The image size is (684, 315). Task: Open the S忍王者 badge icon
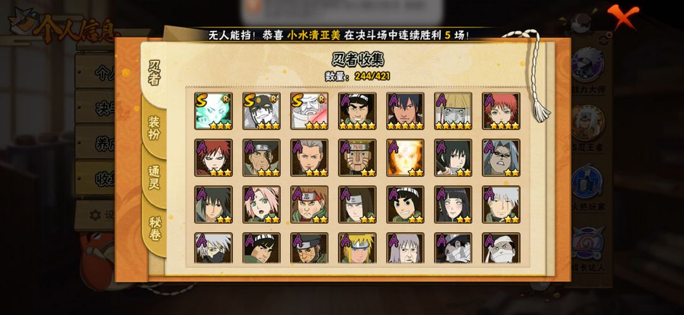pyautogui.click(x=588, y=123)
